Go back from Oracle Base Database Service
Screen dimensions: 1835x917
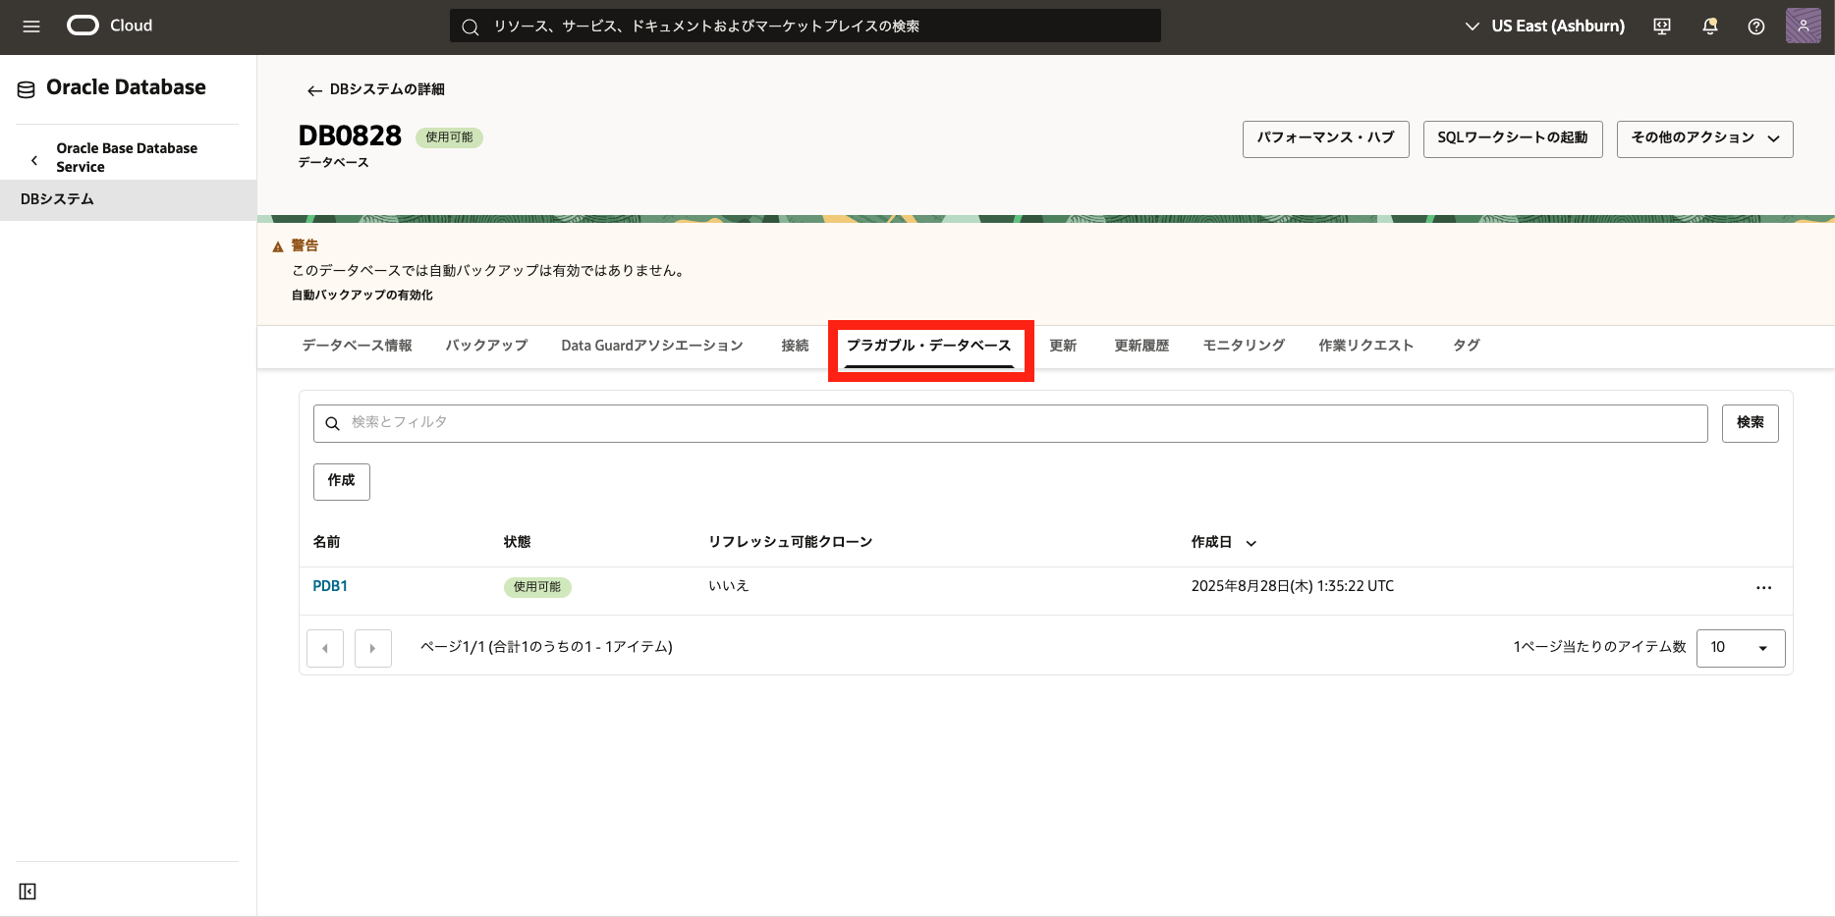click(34, 159)
